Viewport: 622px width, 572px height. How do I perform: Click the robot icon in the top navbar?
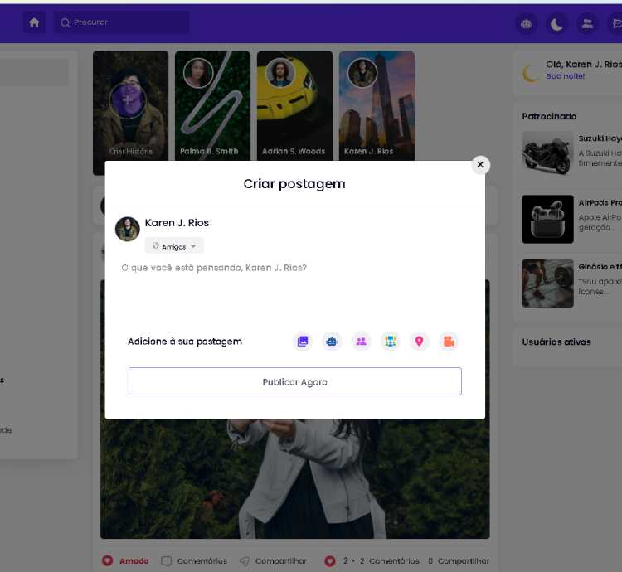pyautogui.click(x=526, y=23)
